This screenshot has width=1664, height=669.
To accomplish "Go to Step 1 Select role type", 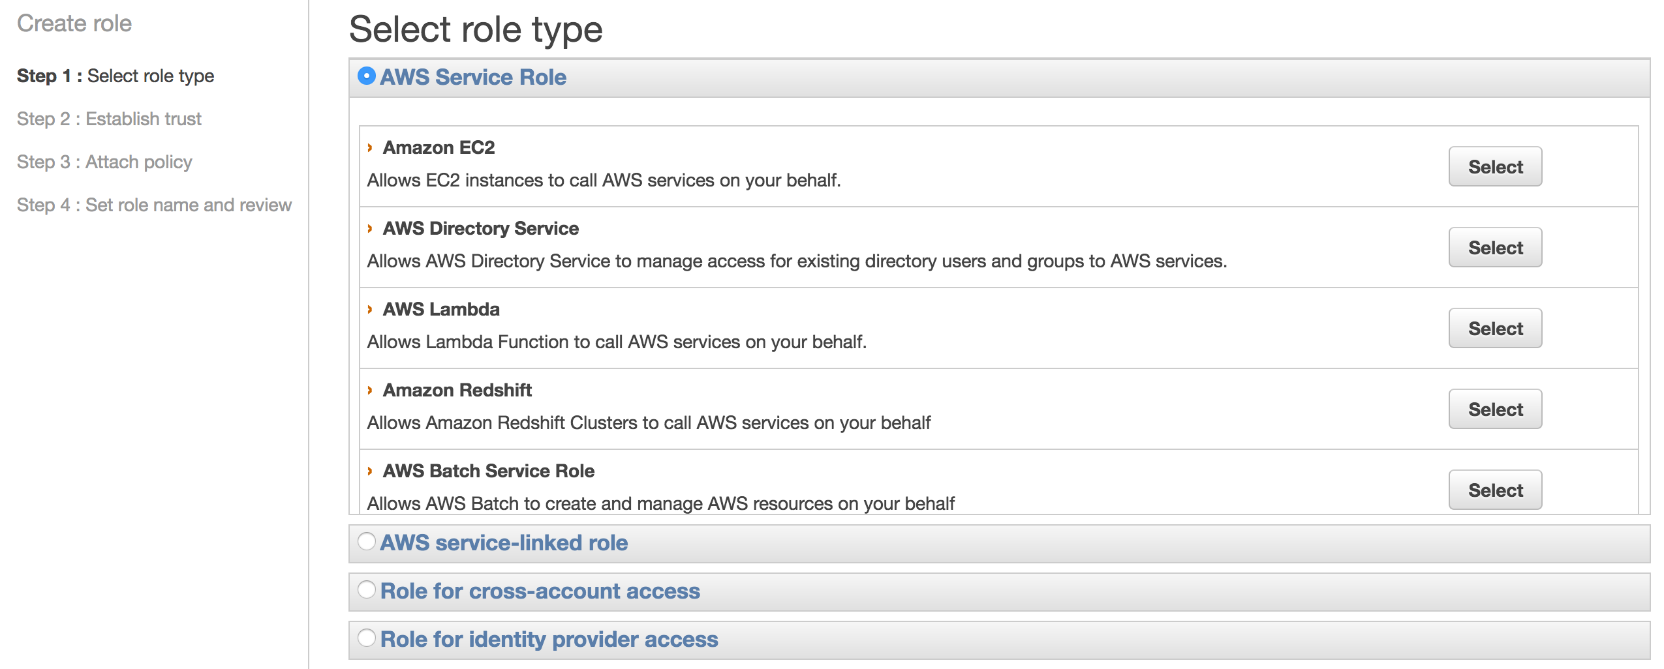I will pyautogui.click(x=116, y=76).
